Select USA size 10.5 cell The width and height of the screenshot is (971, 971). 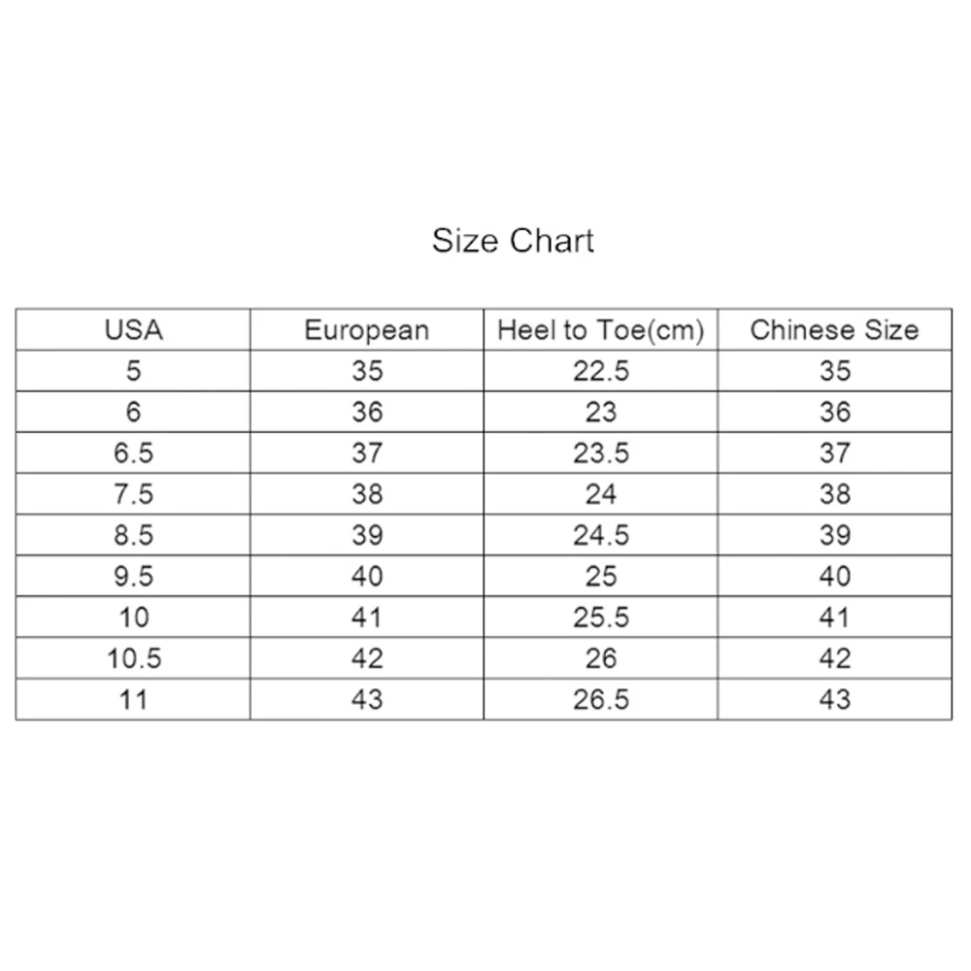[133, 658]
